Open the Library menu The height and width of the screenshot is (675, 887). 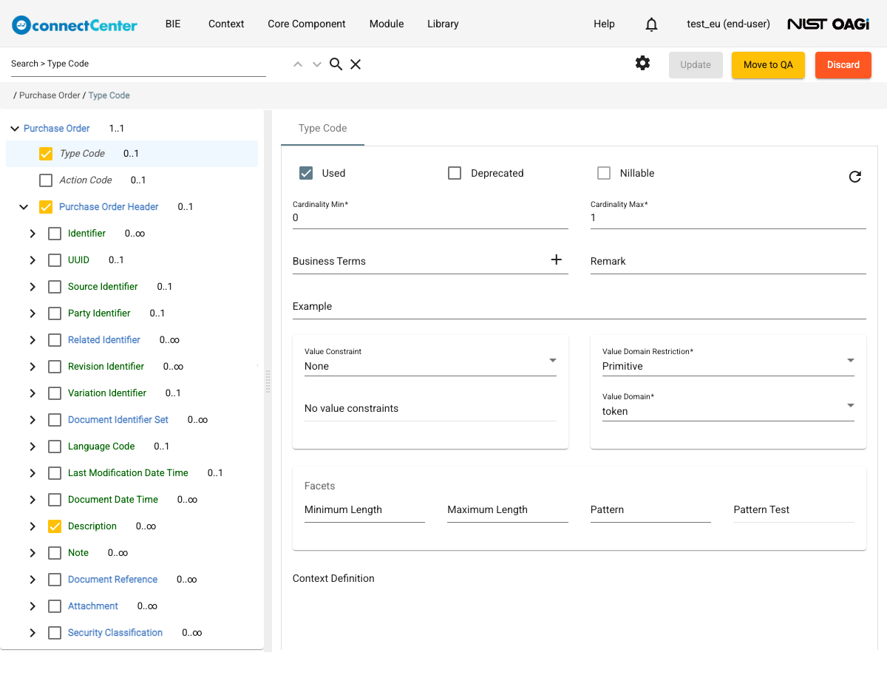[x=443, y=24]
